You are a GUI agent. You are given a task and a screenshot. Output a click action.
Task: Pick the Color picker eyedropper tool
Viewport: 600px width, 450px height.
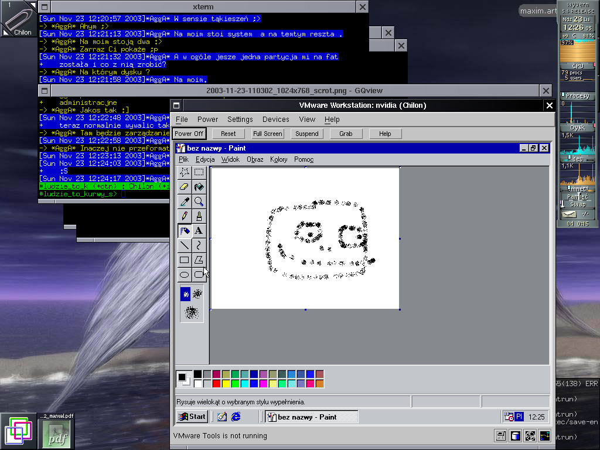[185, 202]
